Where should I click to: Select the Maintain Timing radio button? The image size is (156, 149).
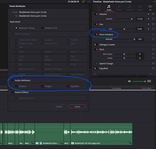[16, 28]
